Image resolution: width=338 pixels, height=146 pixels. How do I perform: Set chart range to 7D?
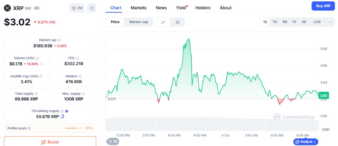[x=275, y=22]
